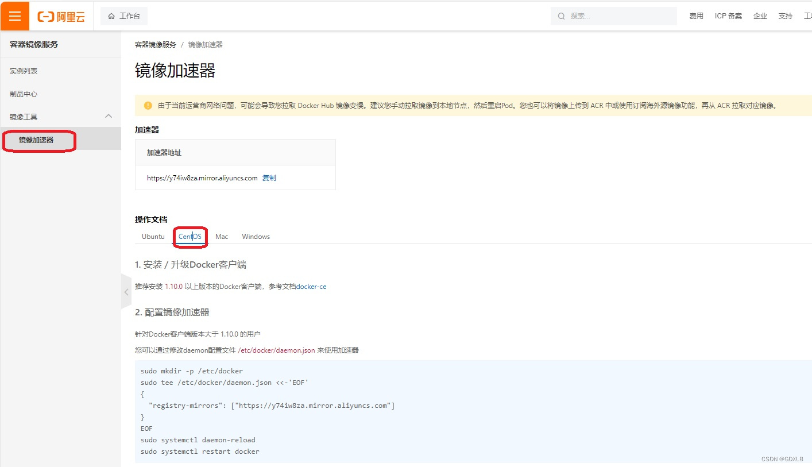Click the 1.10.0 version text in step 1
812x467 pixels.
click(x=173, y=287)
